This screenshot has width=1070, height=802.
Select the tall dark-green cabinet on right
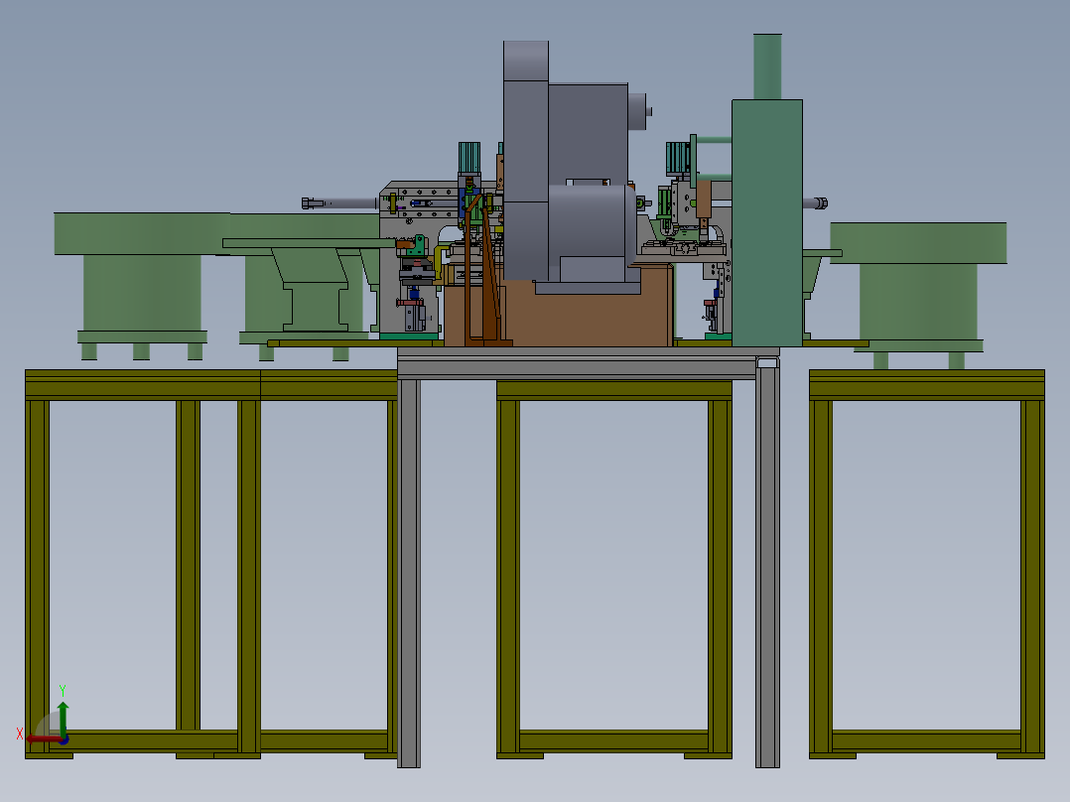[767, 223]
